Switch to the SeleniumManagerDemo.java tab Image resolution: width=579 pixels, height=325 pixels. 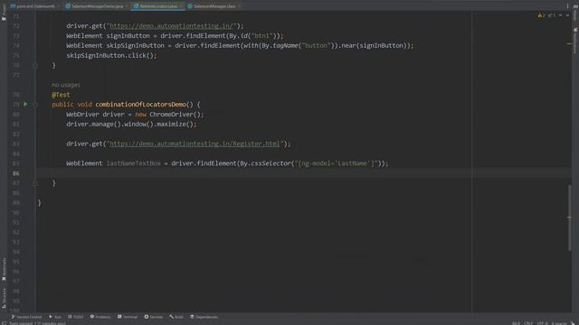[97, 6]
